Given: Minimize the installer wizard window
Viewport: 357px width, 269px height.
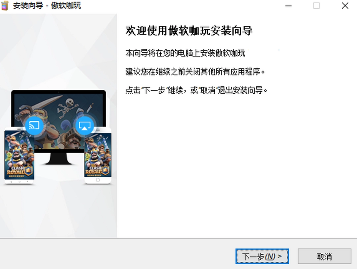Looking at the screenshot, I should coord(288,6).
